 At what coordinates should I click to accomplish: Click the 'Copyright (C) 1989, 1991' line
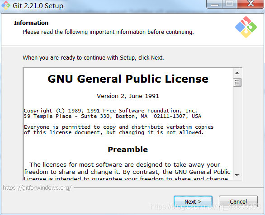tap(110, 111)
